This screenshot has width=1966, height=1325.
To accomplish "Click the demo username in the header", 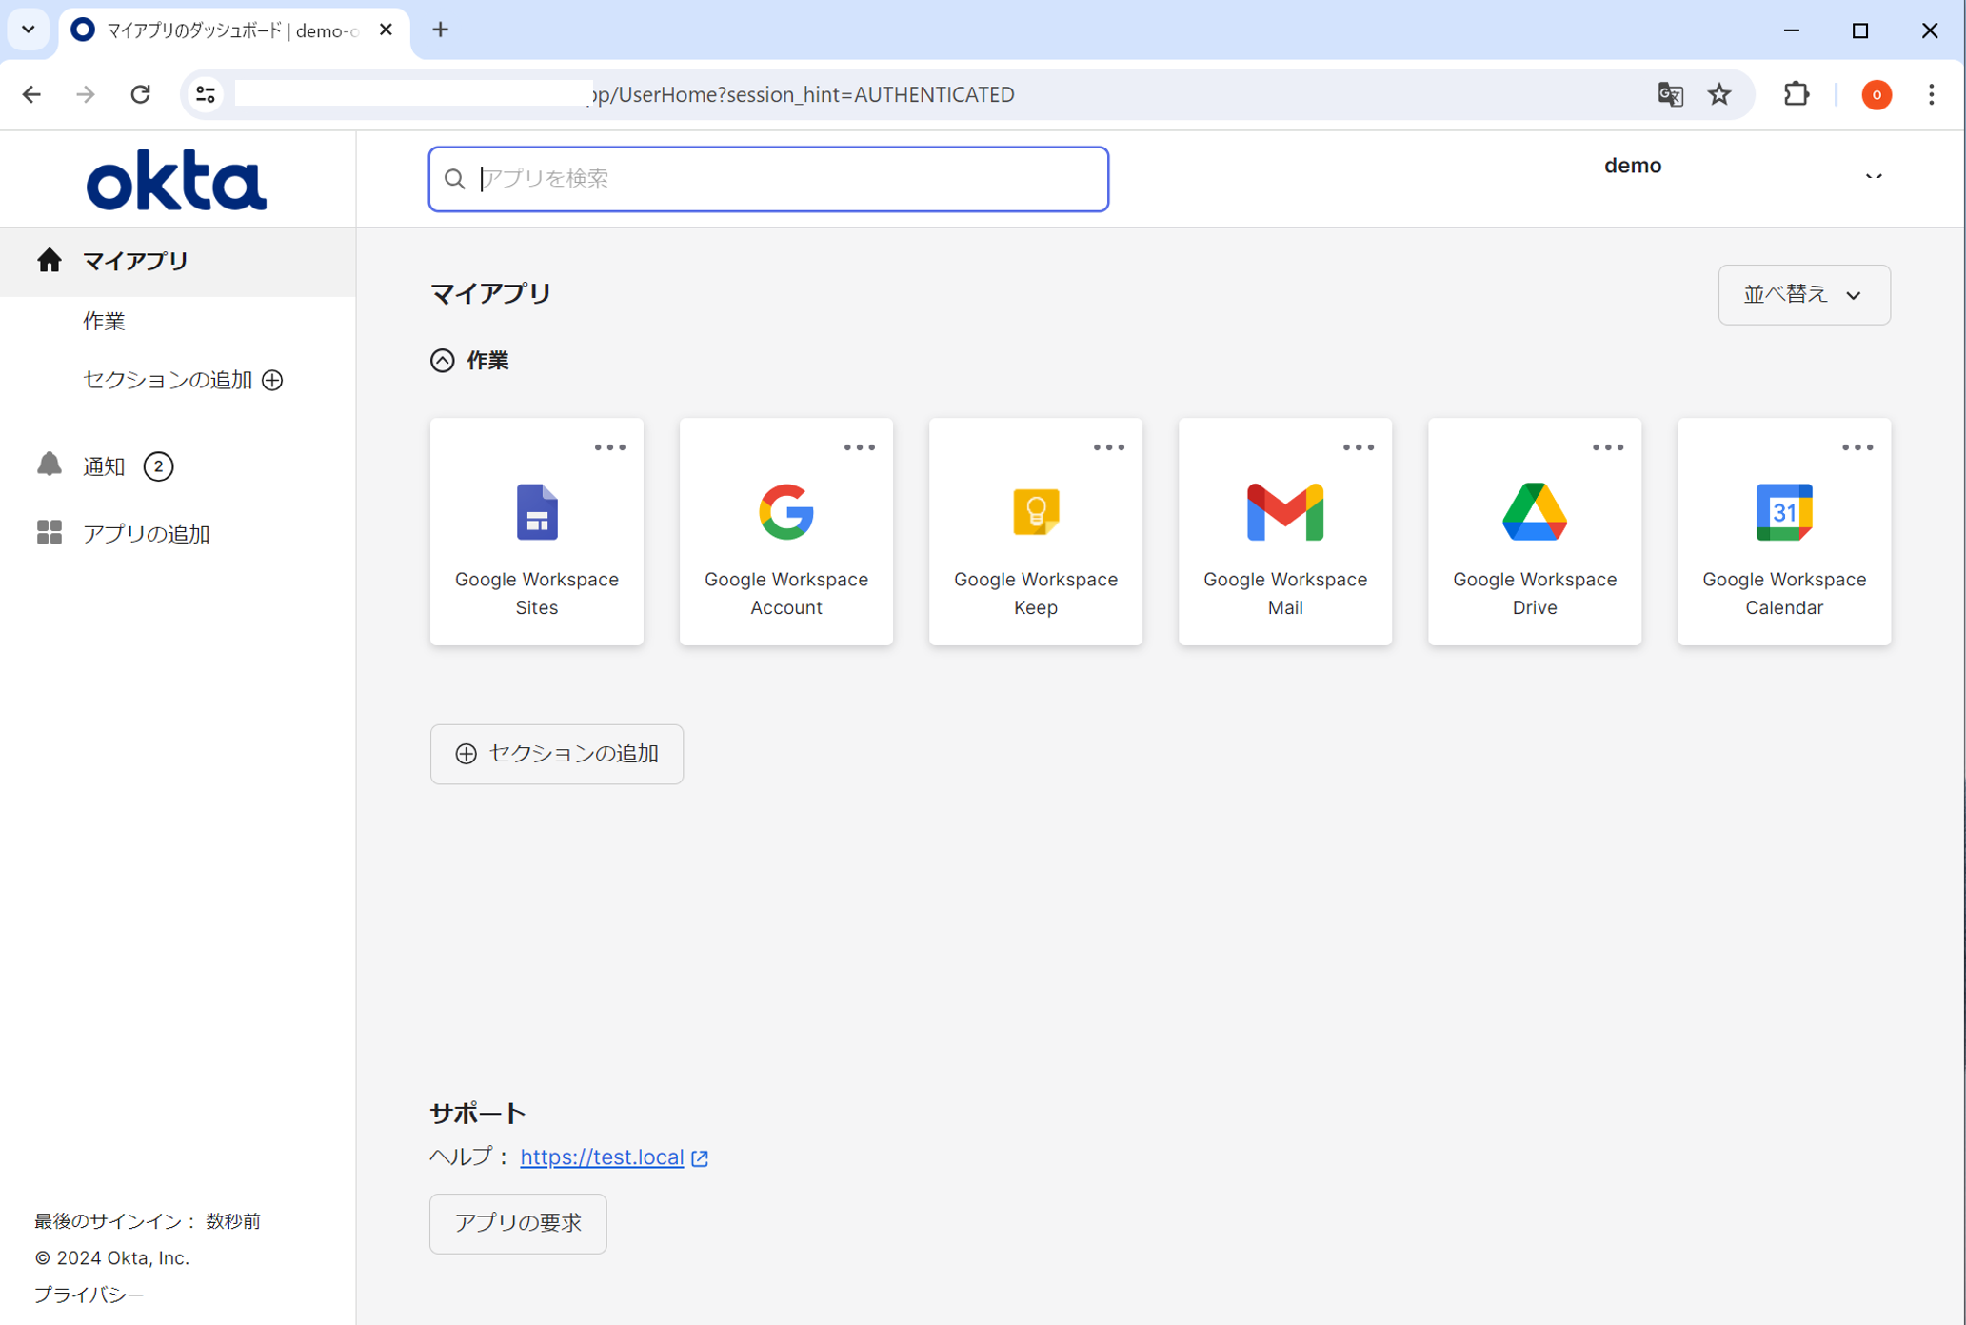I will pyautogui.click(x=1633, y=166).
